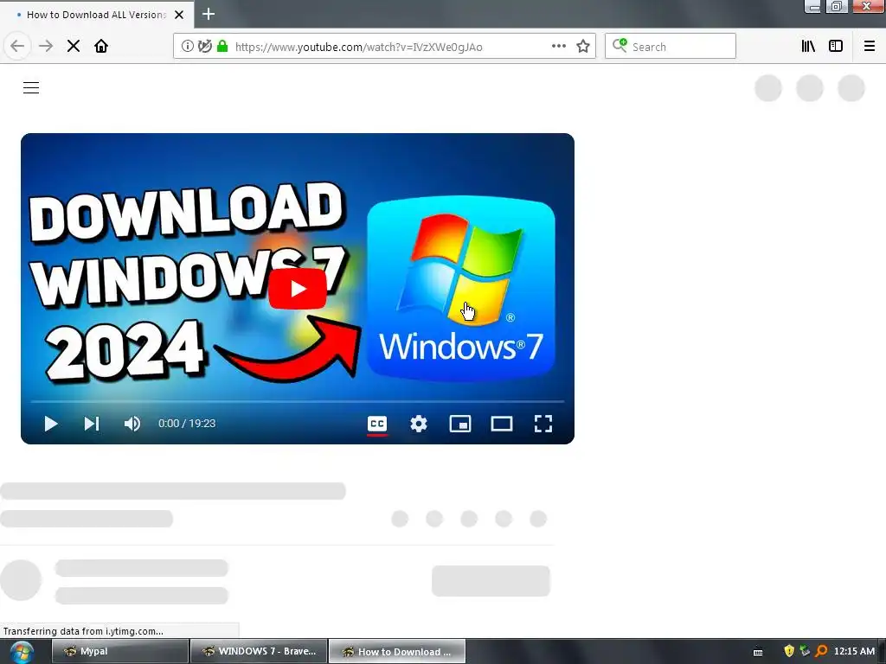Stop loading the page with the X button
Viewport: 886px width, 664px height.
point(74,47)
